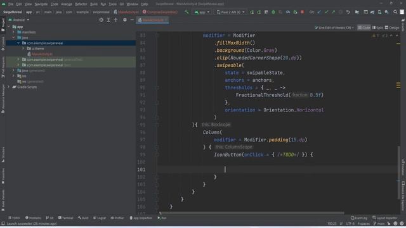Click the red Stop button icon
This screenshot has width=406, height=228.
302,12
